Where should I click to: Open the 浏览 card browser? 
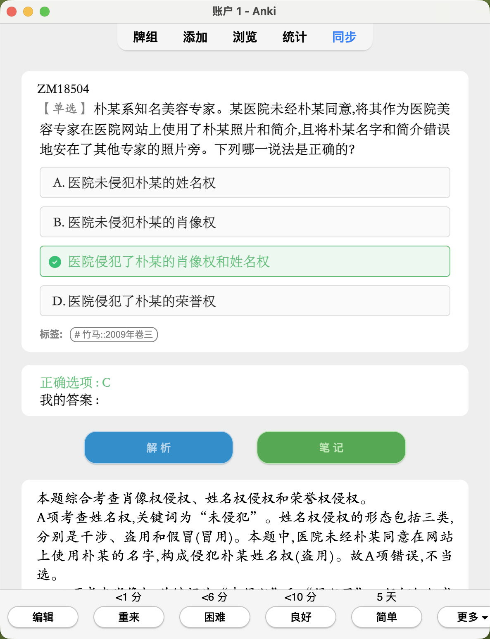point(245,37)
